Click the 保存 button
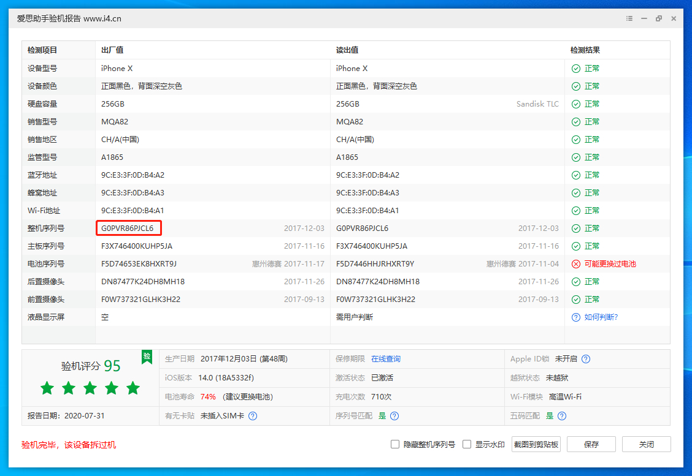 [x=591, y=444]
